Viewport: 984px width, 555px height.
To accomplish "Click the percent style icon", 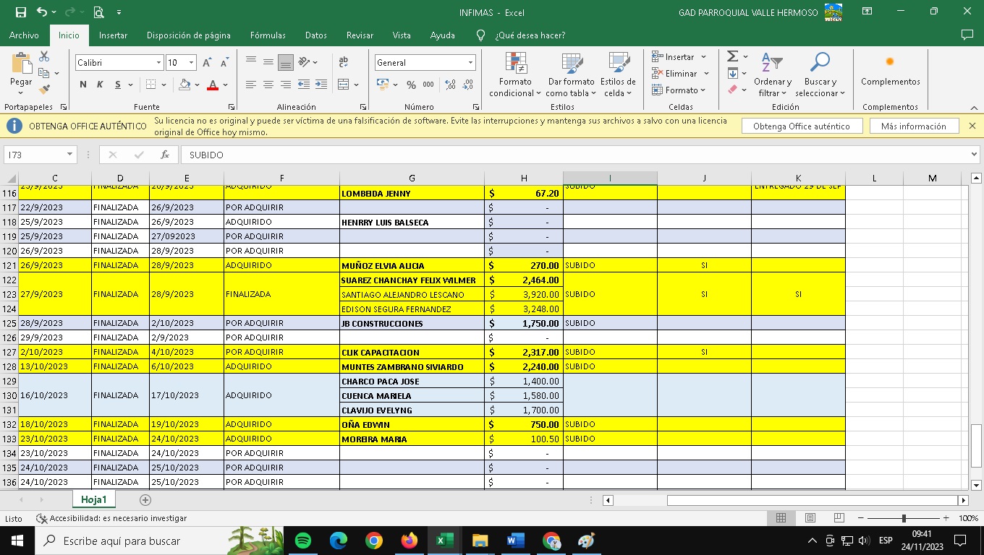I will [x=411, y=85].
